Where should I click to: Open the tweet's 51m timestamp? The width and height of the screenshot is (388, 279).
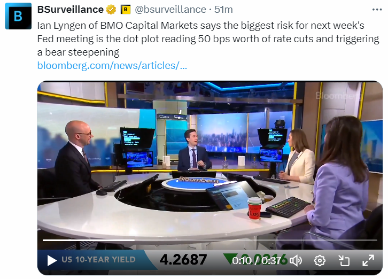(223, 10)
